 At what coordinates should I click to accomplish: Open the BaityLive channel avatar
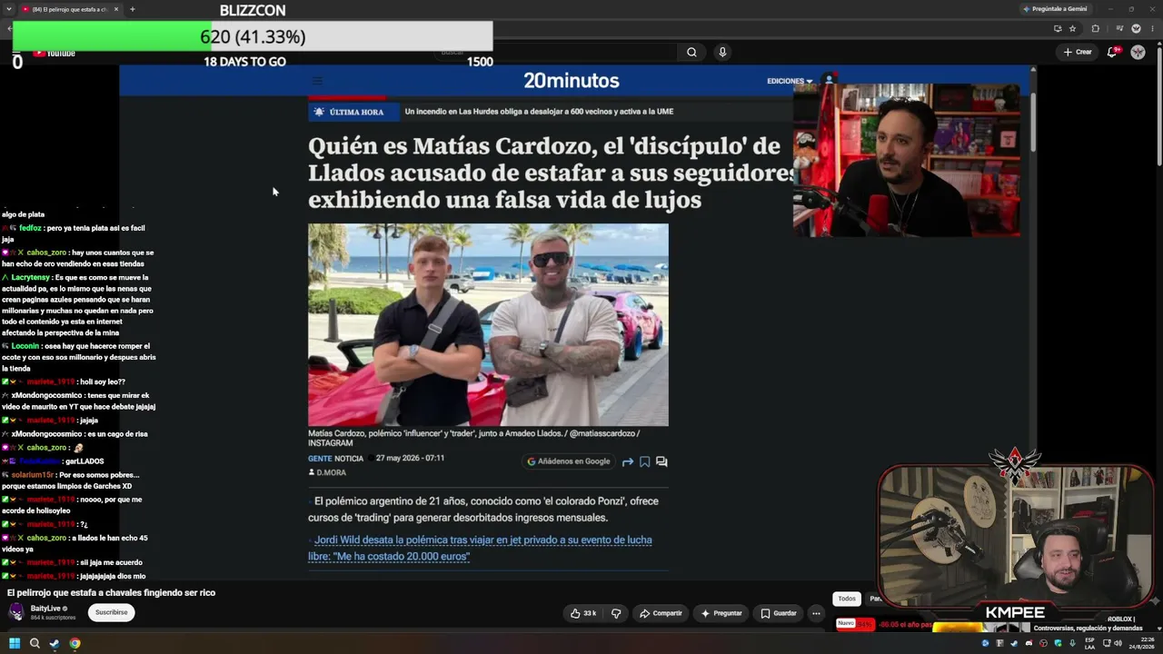(x=16, y=612)
